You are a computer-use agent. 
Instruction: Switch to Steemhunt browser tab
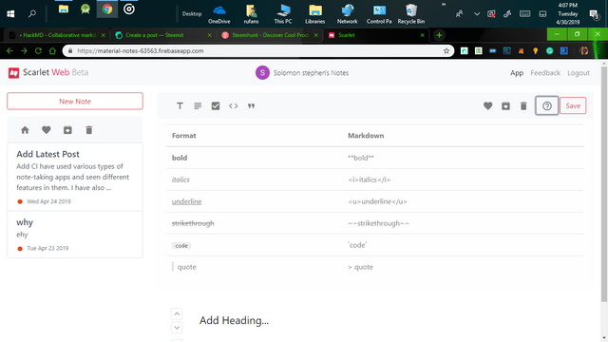coord(270,35)
